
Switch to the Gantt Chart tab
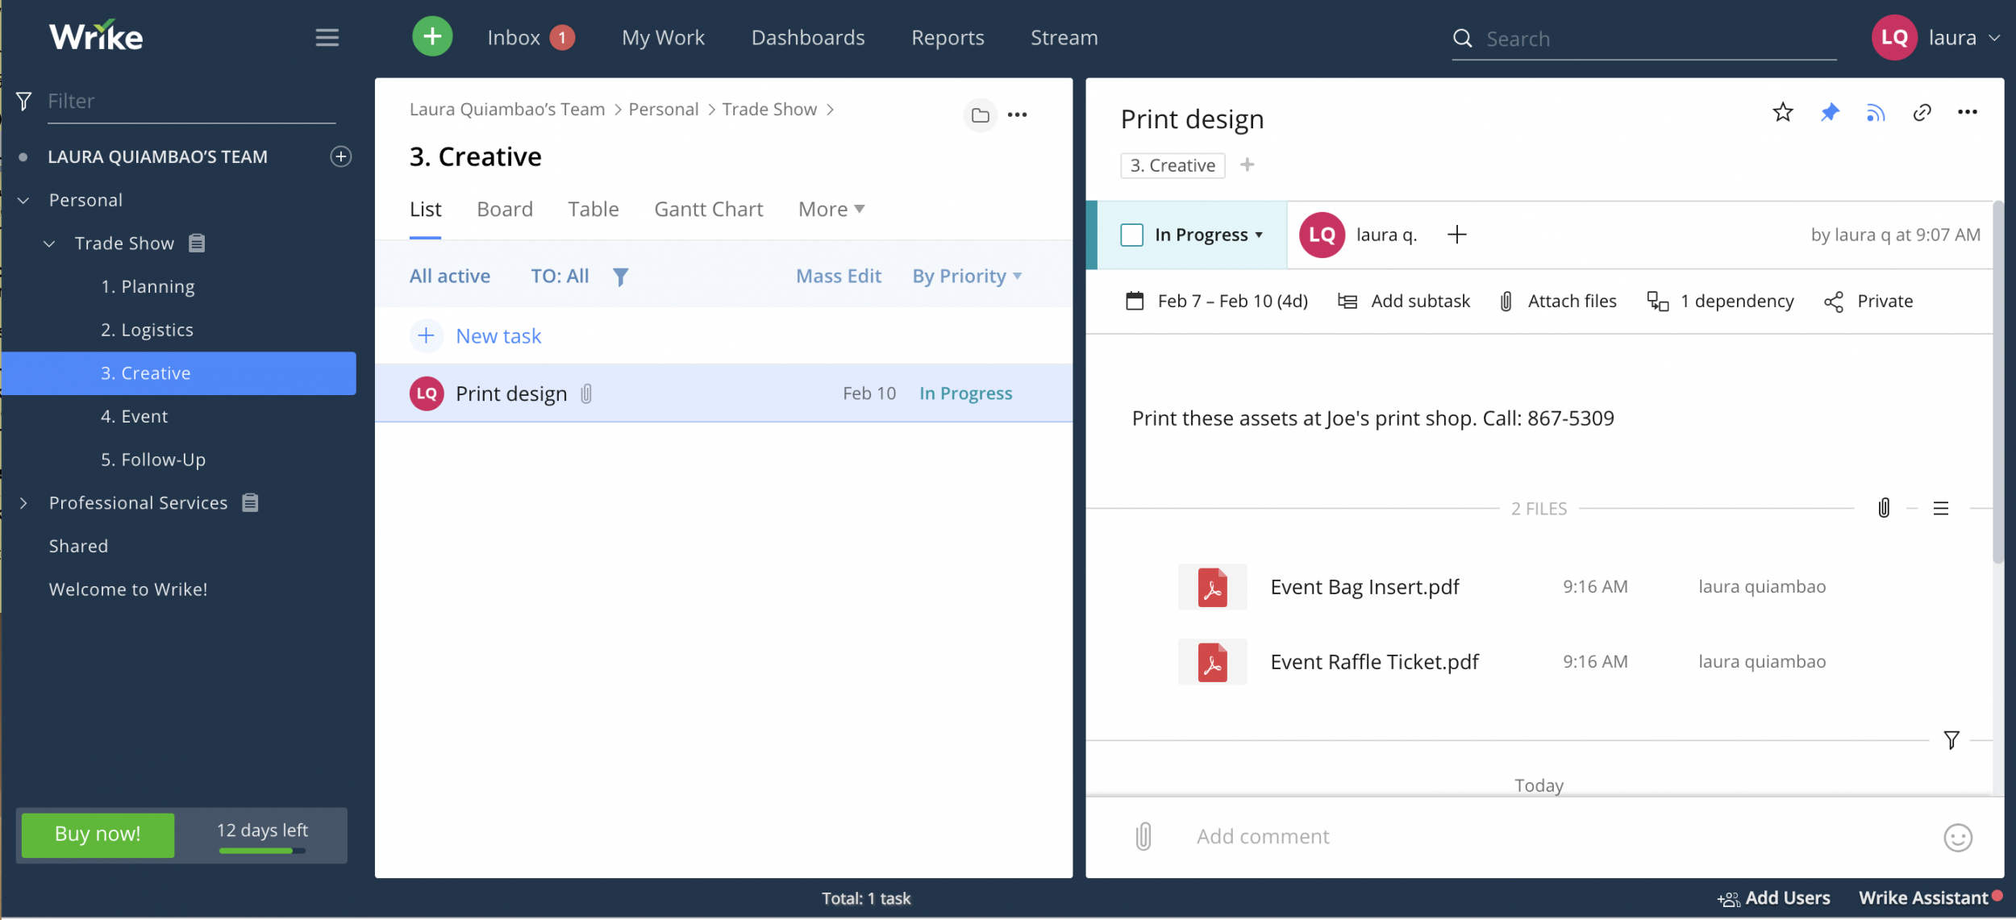708,209
